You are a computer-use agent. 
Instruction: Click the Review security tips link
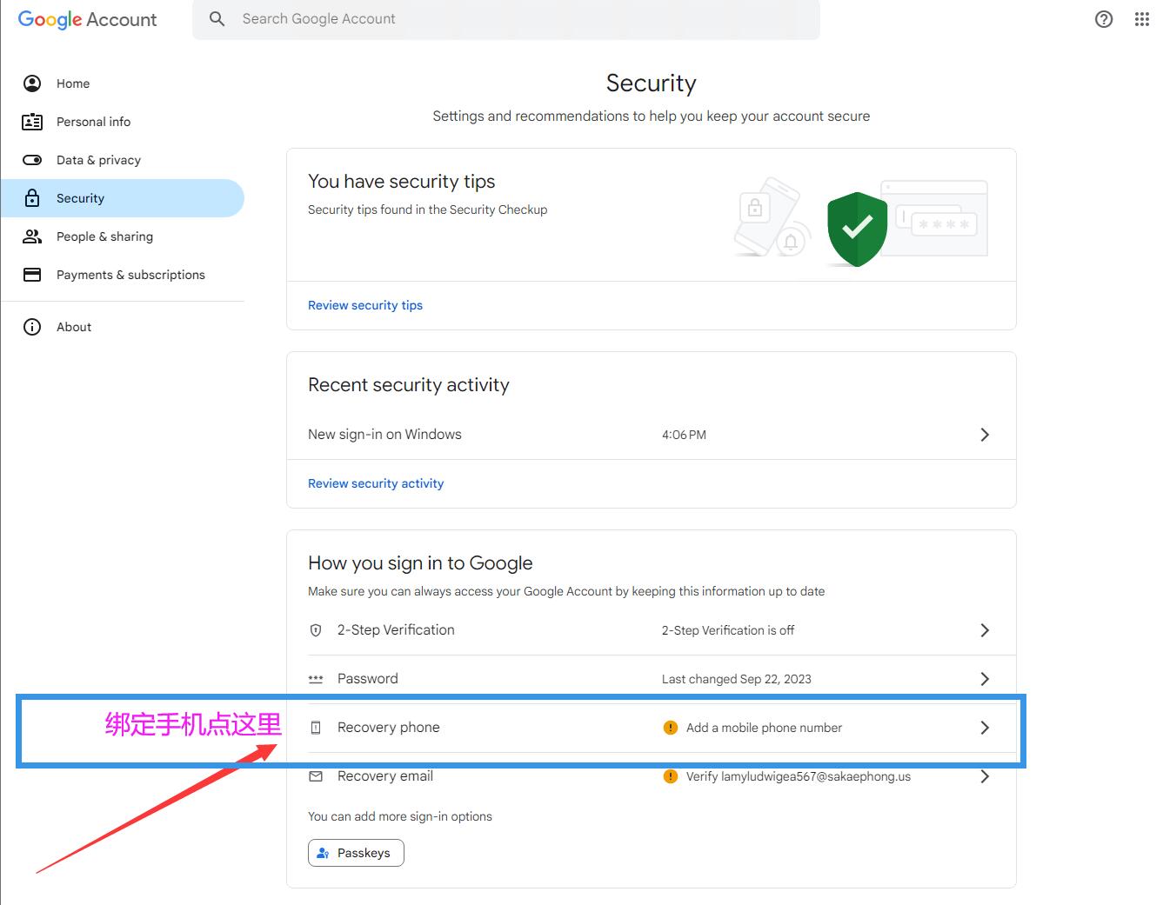pos(365,305)
